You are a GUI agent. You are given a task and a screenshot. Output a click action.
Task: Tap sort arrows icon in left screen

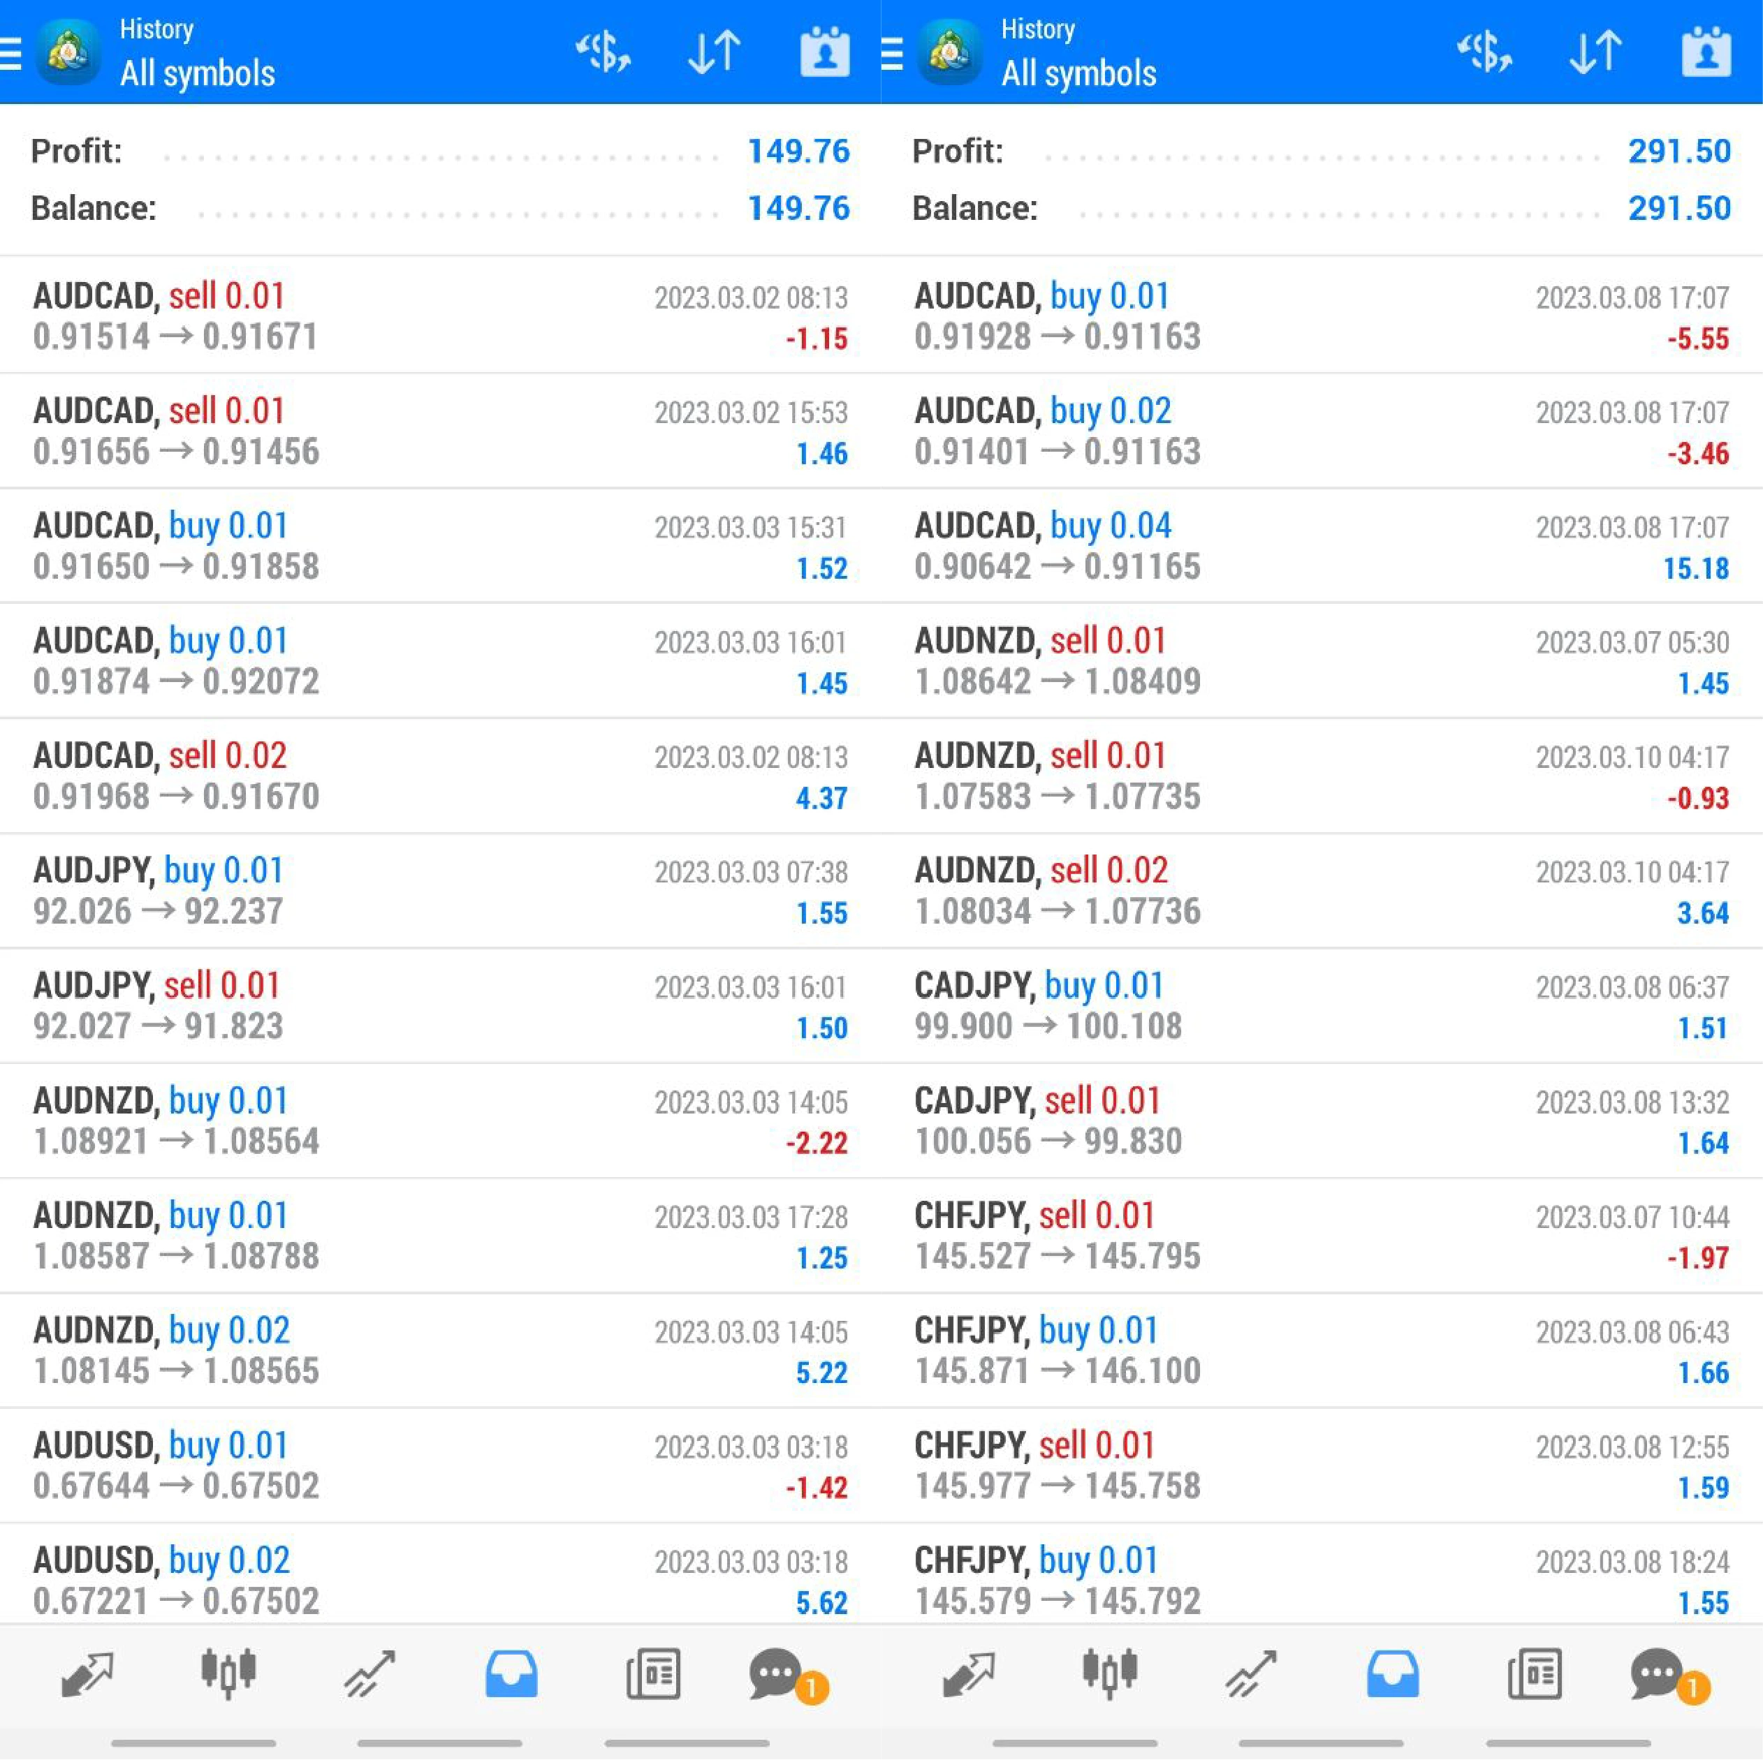point(714,52)
